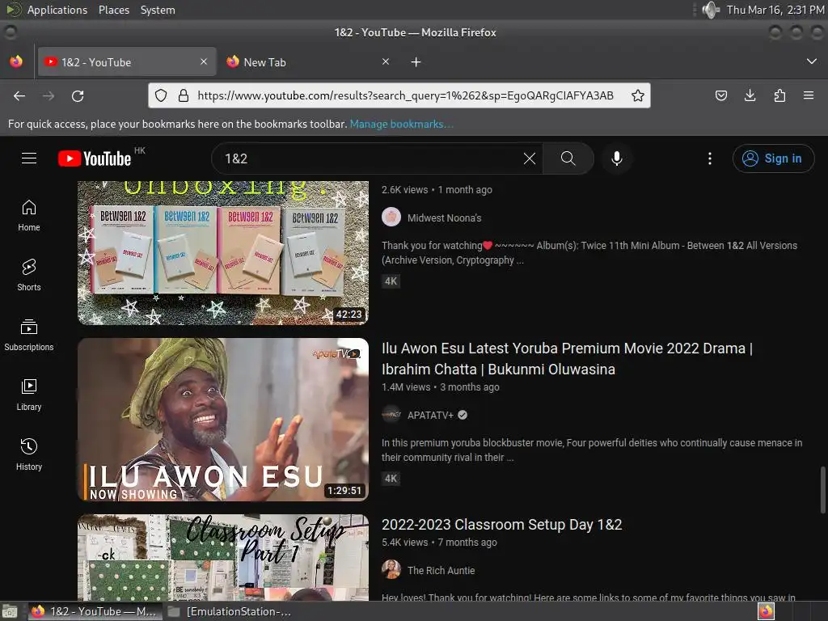Image resolution: width=828 pixels, height=621 pixels.
Task: Close the New Tab tab
Action: coord(386,61)
